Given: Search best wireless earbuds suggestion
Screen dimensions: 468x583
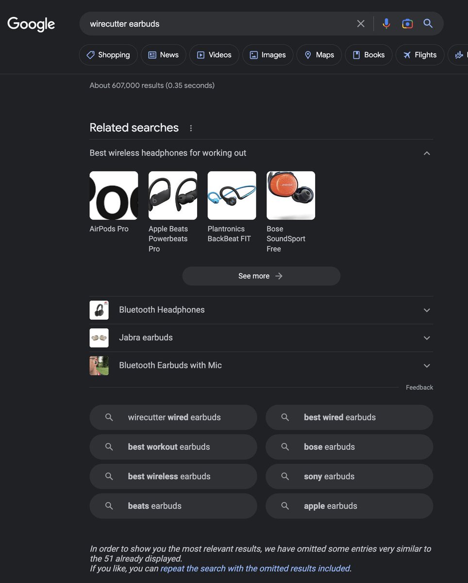Looking at the screenshot, I should [173, 477].
